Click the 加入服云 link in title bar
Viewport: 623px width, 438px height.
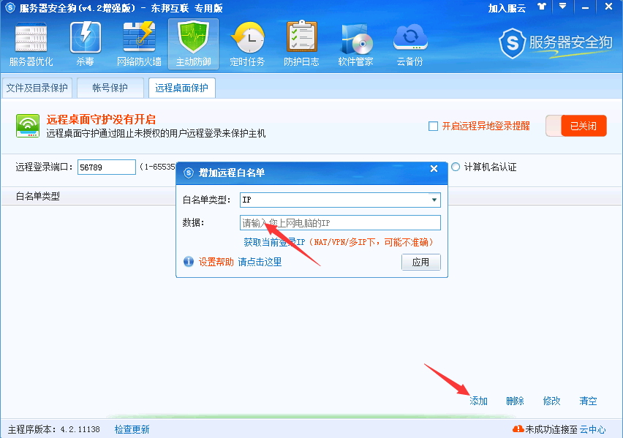(x=507, y=8)
